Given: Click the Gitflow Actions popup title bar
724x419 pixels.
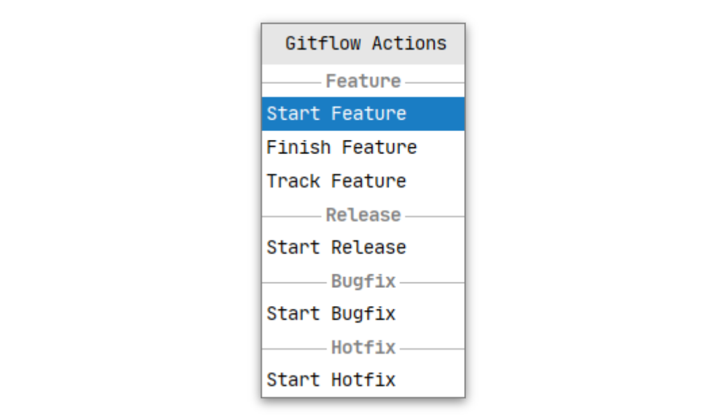Looking at the screenshot, I should click(x=363, y=44).
